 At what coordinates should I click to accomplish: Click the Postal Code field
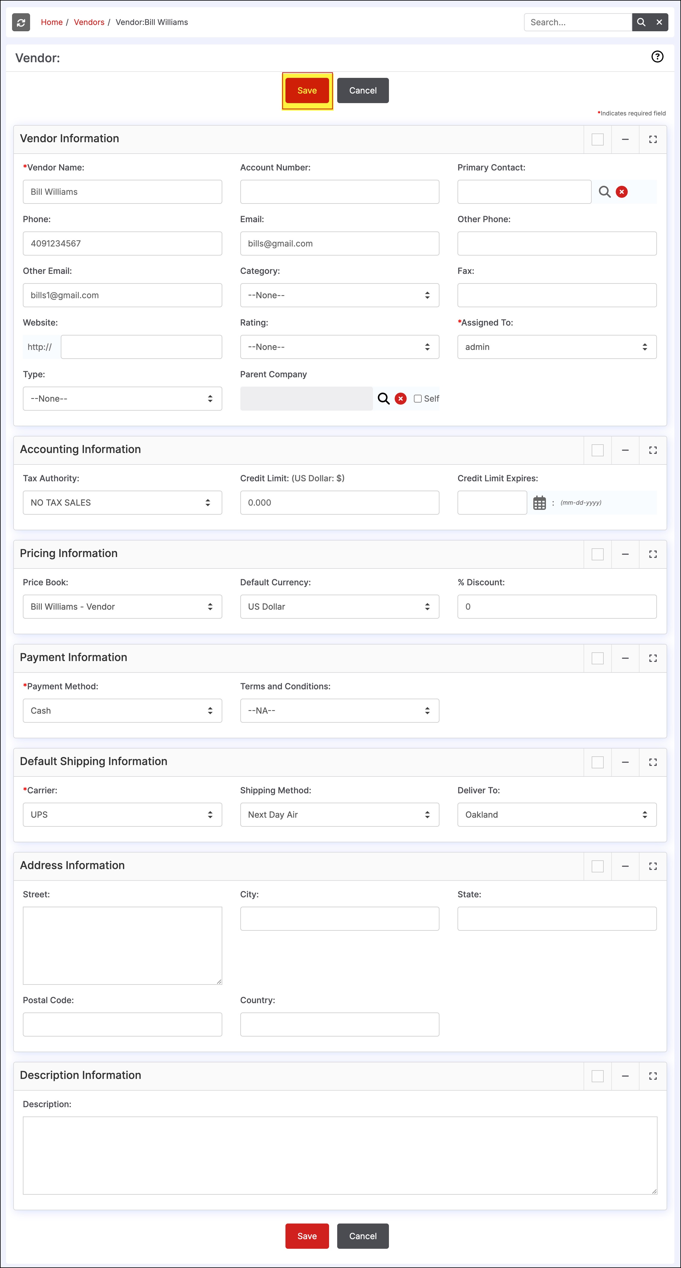coord(122,1024)
